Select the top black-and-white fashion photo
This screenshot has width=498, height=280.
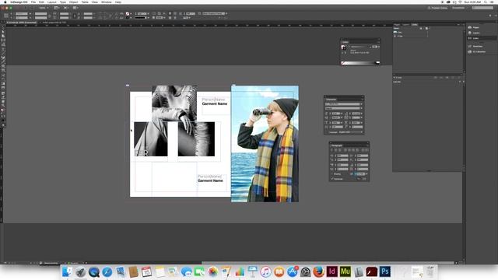pos(174,103)
